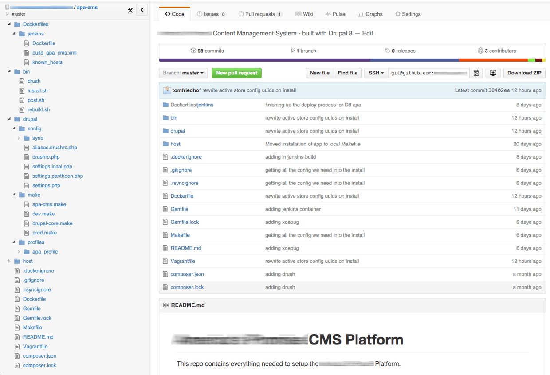View 0 releases link

click(400, 51)
